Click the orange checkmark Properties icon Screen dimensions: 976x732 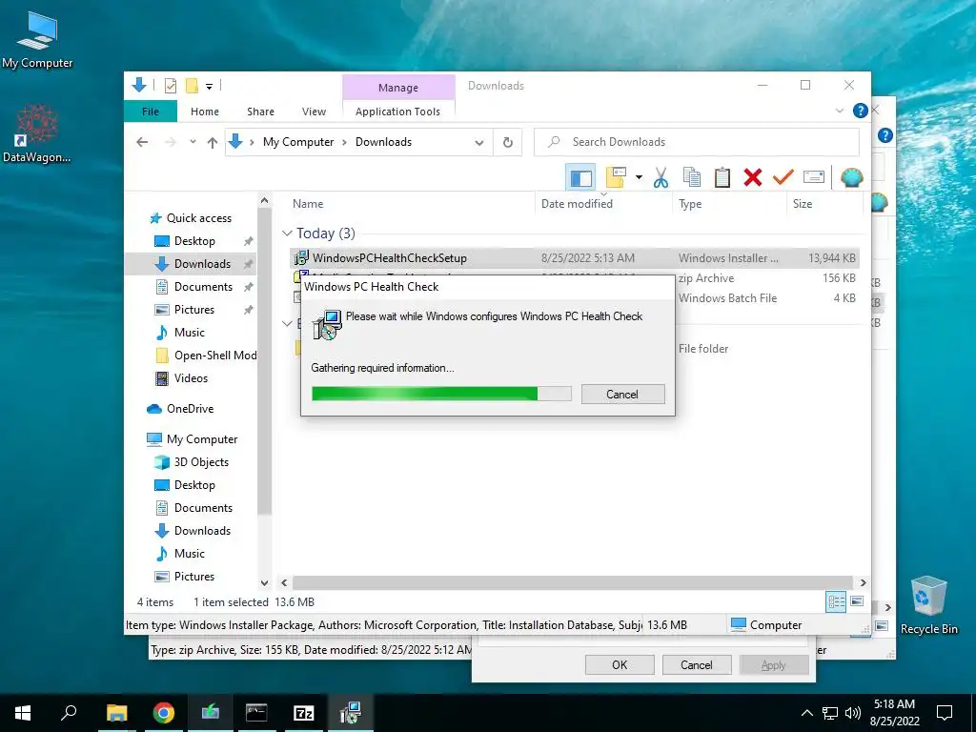(783, 178)
